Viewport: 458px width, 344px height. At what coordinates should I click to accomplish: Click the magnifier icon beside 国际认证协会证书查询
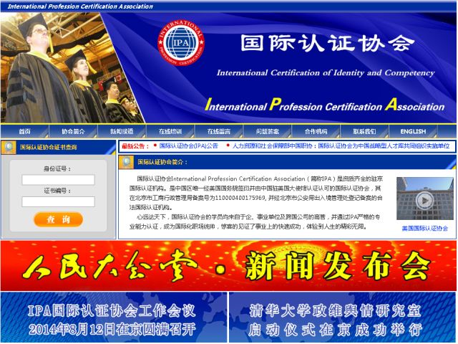(9, 148)
